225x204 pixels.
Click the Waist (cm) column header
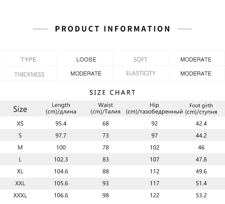tap(106, 108)
